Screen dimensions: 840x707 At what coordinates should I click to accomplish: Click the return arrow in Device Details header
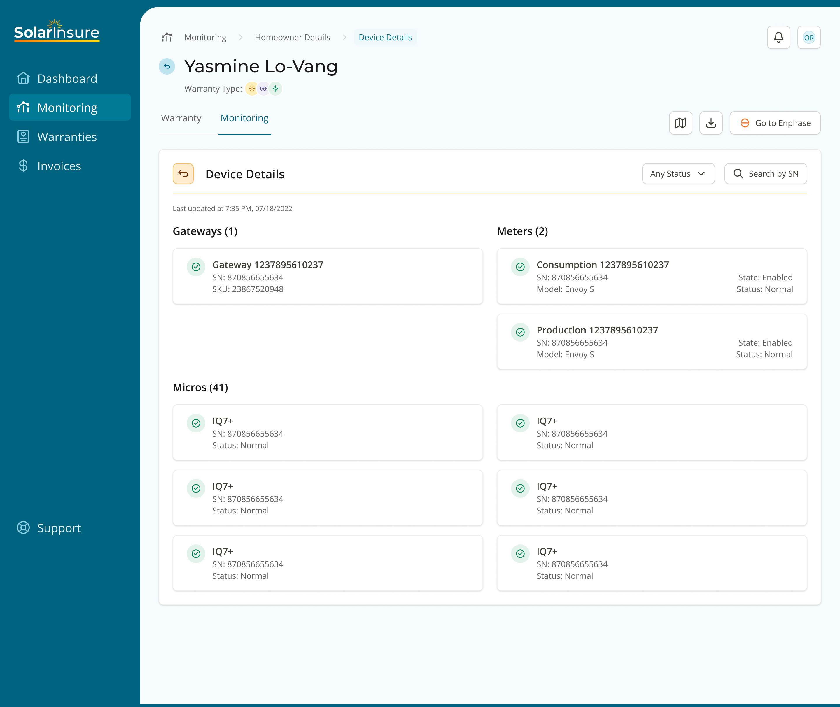click(183, 173)
